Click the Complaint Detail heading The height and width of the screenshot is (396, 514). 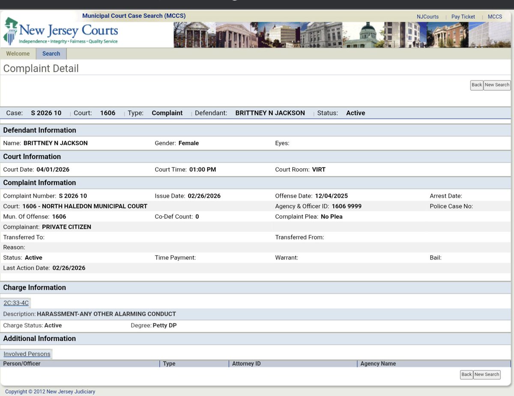41,68
